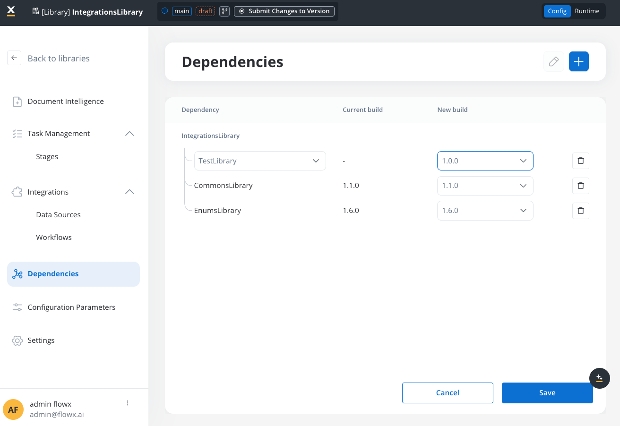Open the Stages page
The height and width of the screenshot is (426, 620).
pos(47,157)
